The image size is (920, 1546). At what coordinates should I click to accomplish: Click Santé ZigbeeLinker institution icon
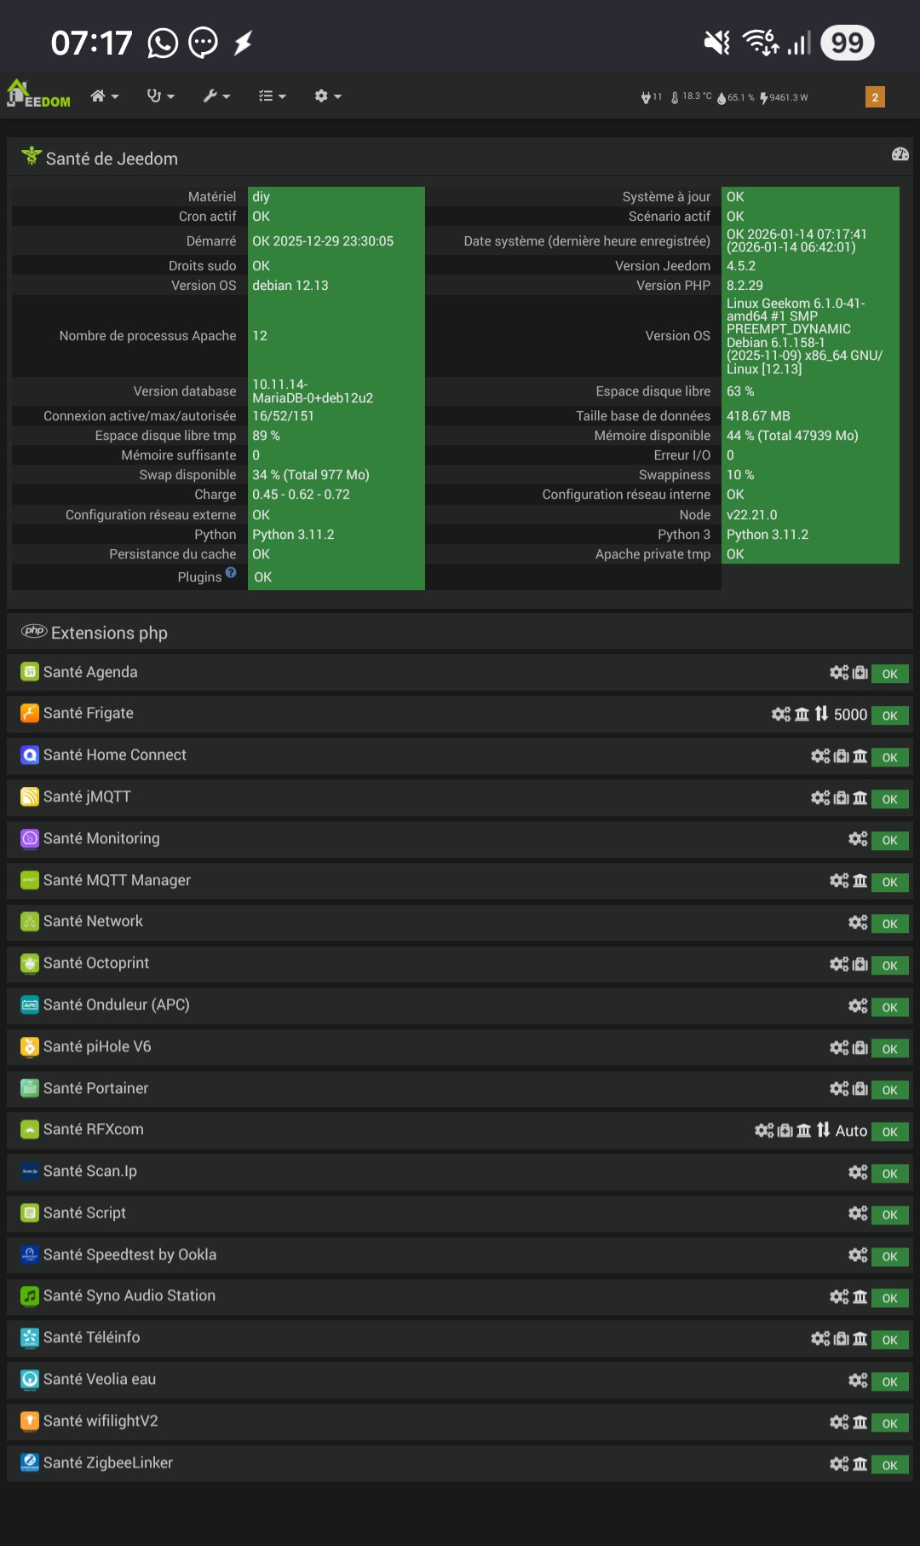point(860,1464)
